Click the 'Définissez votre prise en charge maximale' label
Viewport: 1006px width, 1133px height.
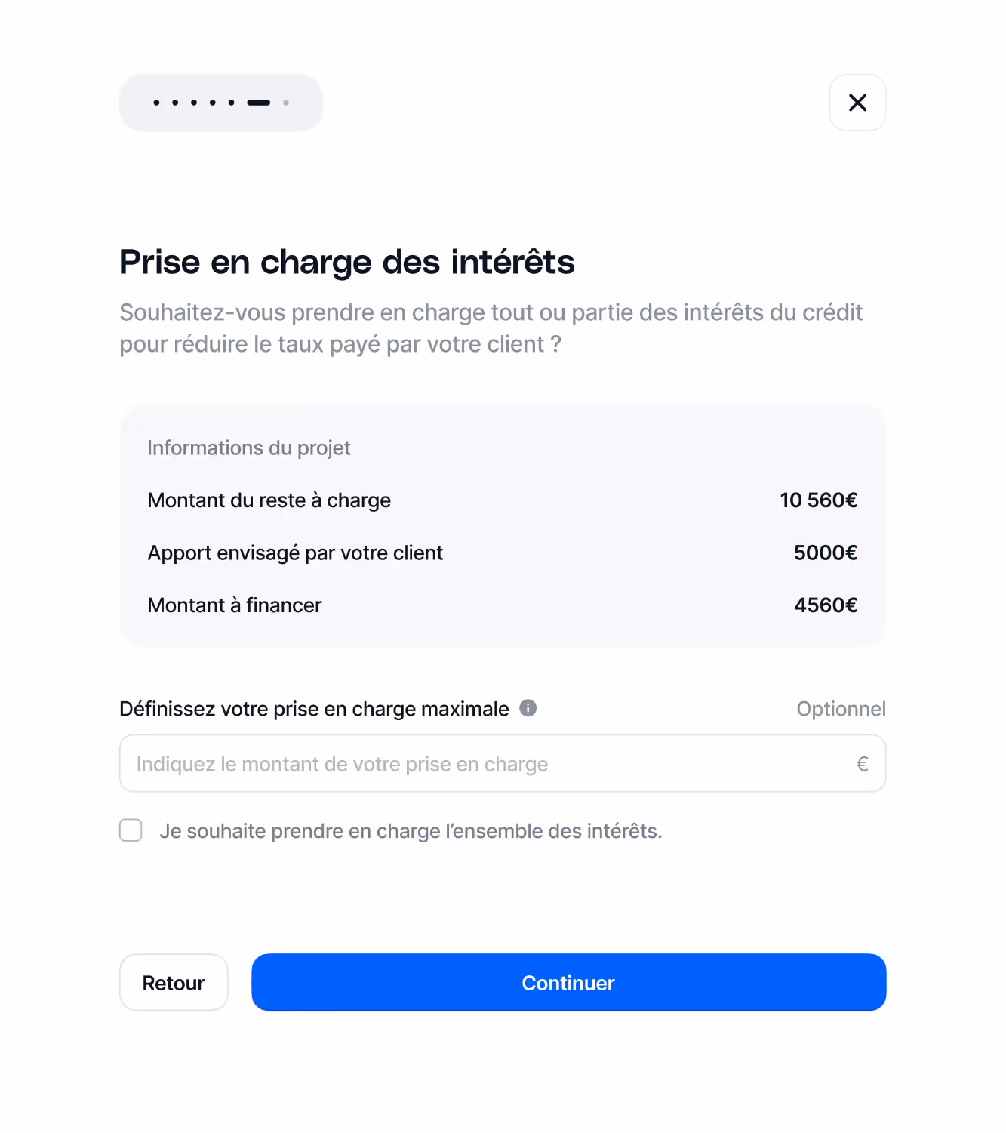point(314,709)
